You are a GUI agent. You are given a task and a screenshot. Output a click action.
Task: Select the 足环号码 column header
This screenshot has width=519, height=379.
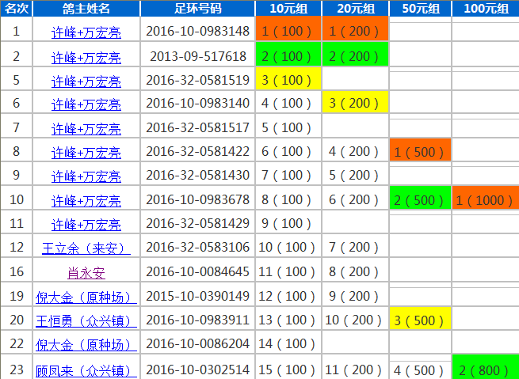click(x=197, y=9)
